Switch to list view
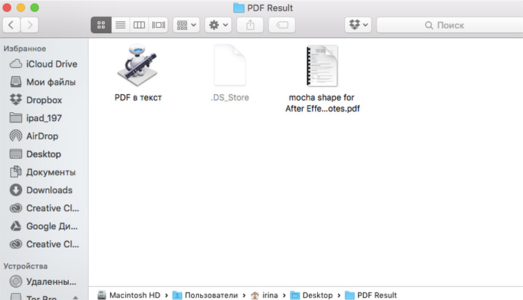 click(x=120, y=25)
